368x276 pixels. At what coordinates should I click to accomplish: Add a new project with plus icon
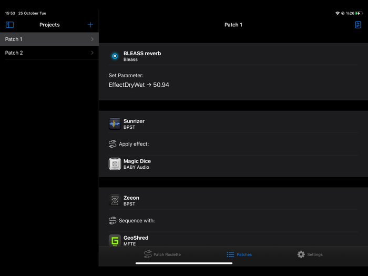coord(90,25)
